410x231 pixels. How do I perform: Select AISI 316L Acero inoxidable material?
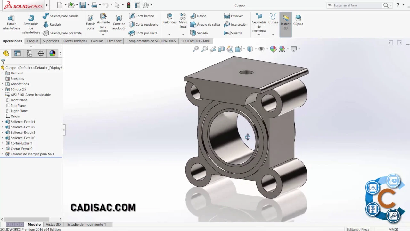tap(28, 95)
